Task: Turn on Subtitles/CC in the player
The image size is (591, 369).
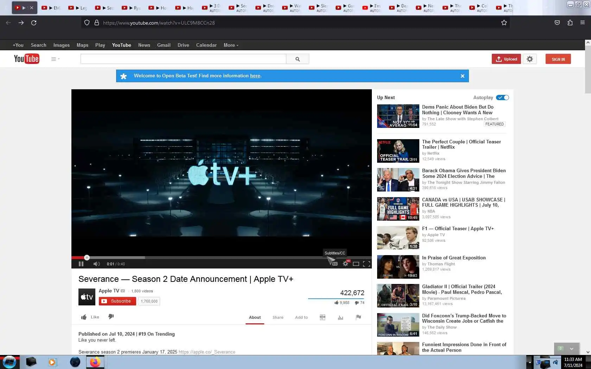Action: [335, 264]
